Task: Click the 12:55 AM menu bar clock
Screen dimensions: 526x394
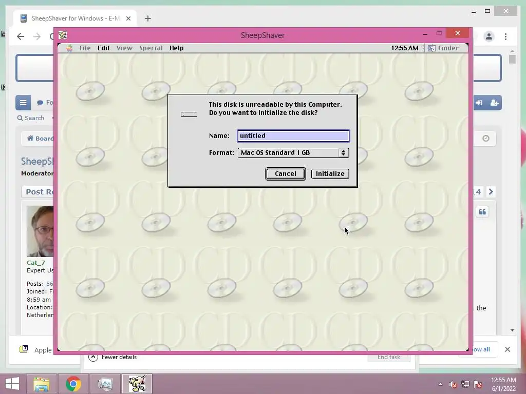Action: [405, 48]
